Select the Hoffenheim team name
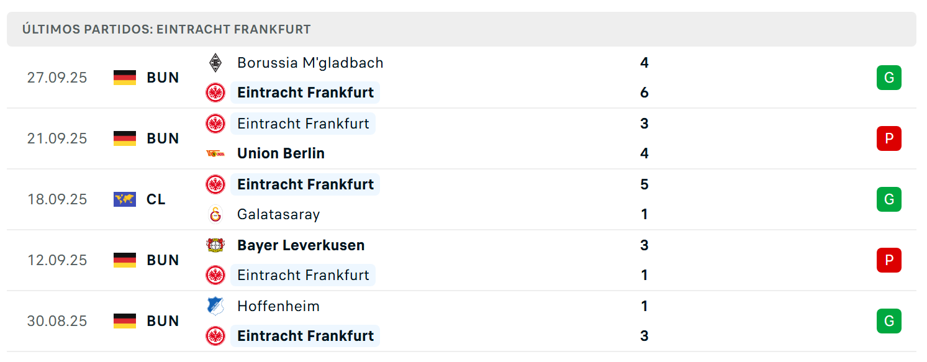The image size is (927, 362). tap(279, 306)
